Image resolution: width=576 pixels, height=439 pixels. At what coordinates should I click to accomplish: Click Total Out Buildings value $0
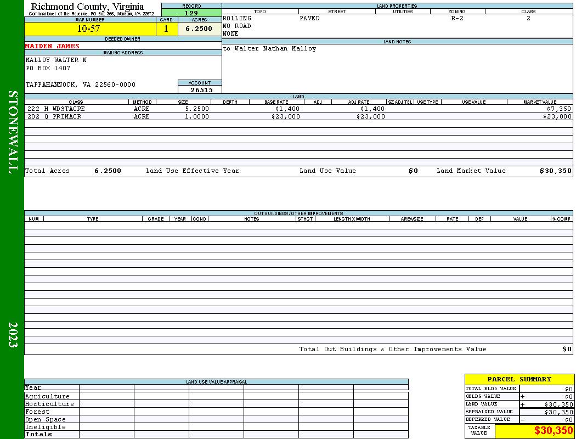[x=567, y=350]
